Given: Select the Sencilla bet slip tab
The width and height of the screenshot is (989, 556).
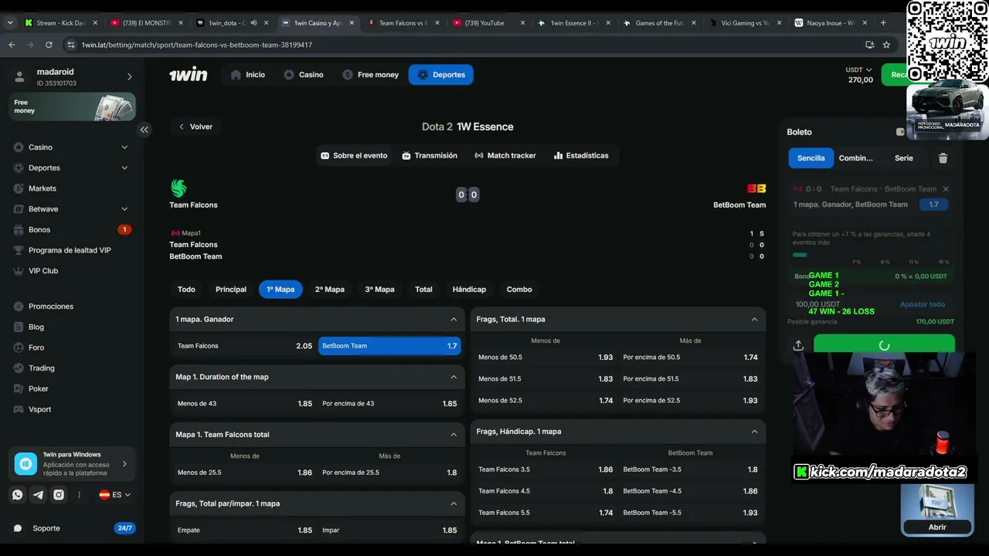Looking at the screenshot, I should pos(811,158).
